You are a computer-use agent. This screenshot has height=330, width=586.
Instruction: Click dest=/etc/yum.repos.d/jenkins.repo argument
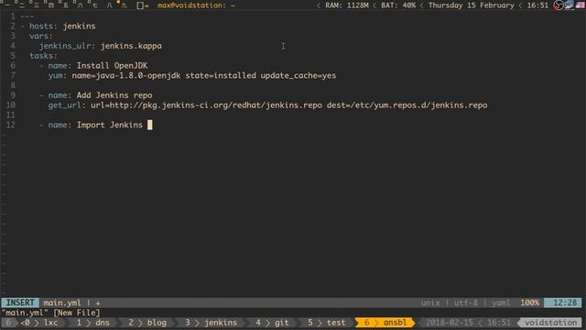pyautogui.click(x=407, y=105)
